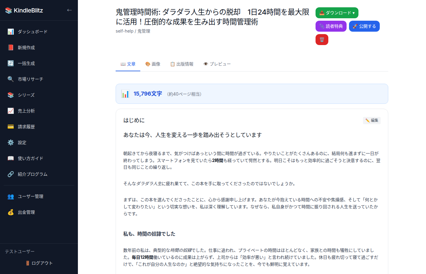The image size is (426, 274).
Task: Open the 出版情報 (publishing info) tab
Action: [182, 64]
